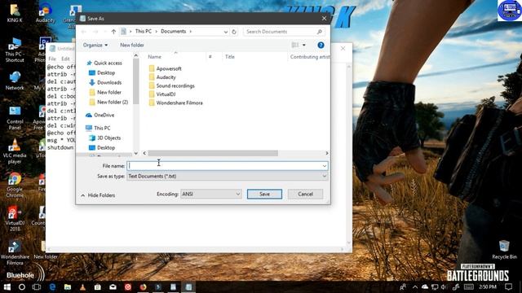The image size is (522, 293).
Task: Open Microsoft Edge from the taskbar
Action: coord(52,286)
